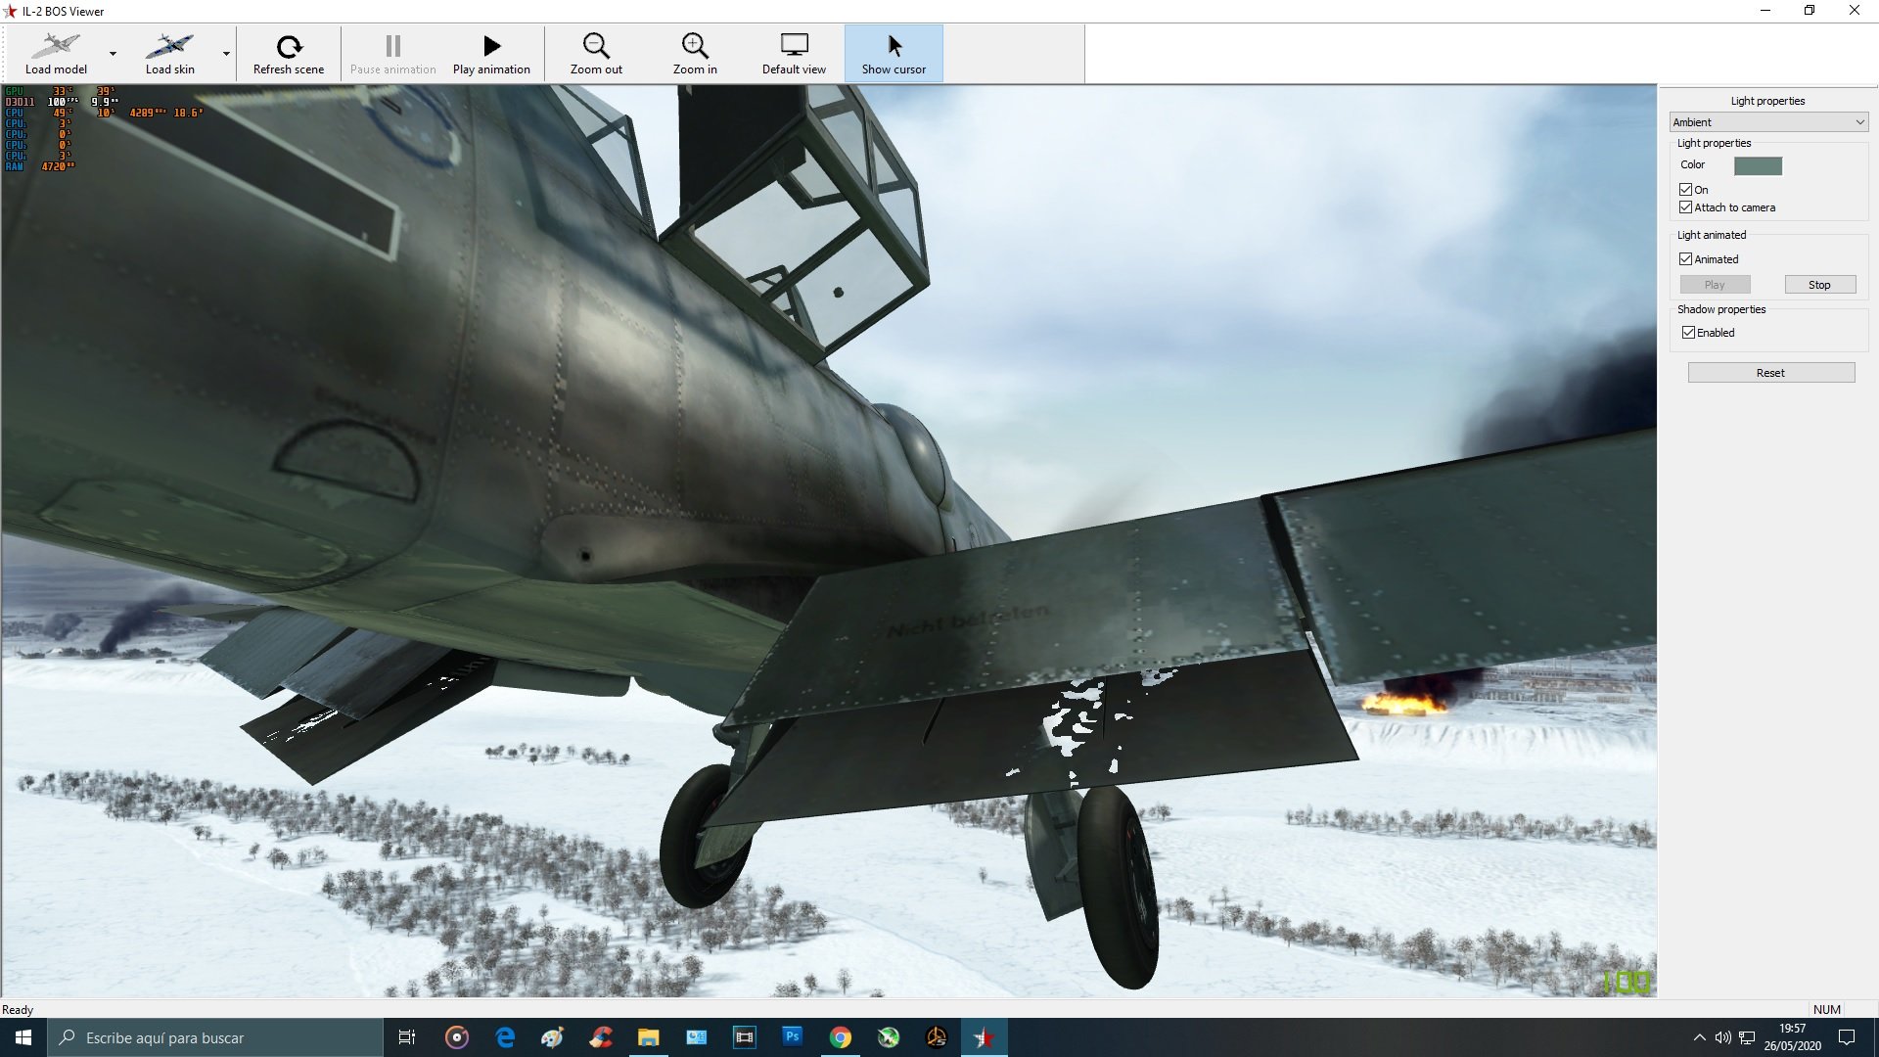The width and height of the screenshot is (1879, 1057).
Task: Expand the Load model dropdown arrow
Action: click(x=113, y=54)
